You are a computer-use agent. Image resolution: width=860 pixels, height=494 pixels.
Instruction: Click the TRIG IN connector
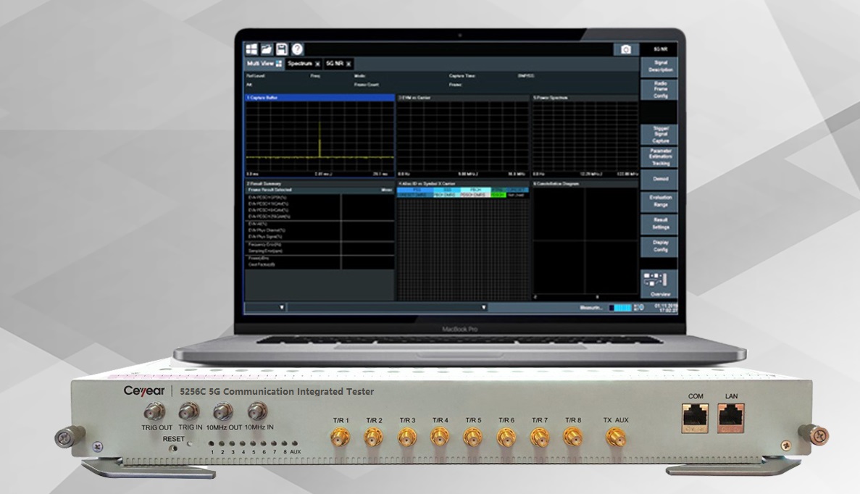188,411
